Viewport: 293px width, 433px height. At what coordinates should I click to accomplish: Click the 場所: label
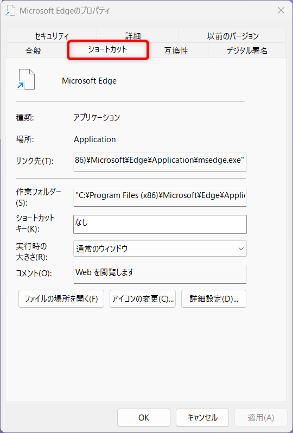click(25, 139)
